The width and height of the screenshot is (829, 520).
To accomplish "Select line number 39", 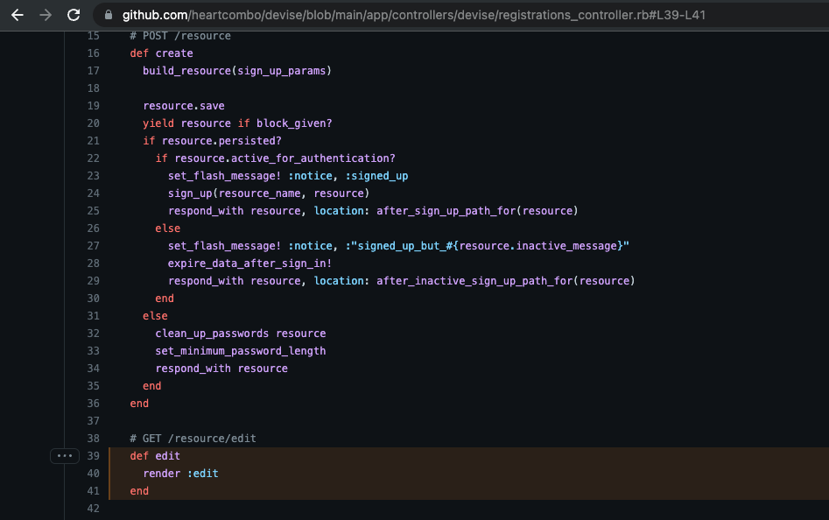I will 93,455.
